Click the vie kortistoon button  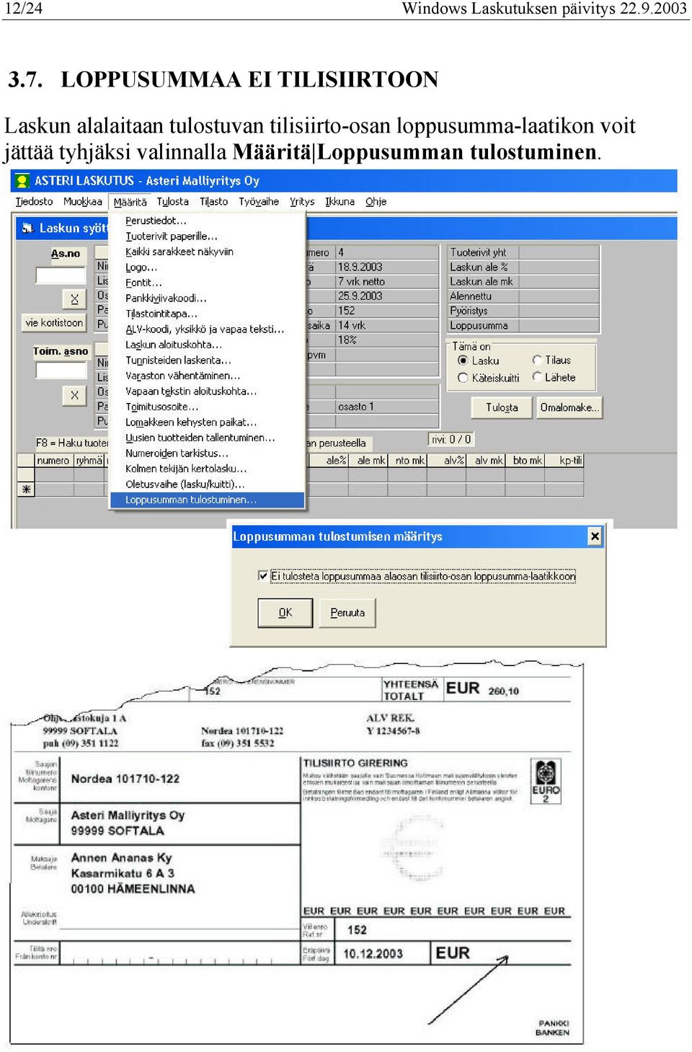click(x=54, y=323)
